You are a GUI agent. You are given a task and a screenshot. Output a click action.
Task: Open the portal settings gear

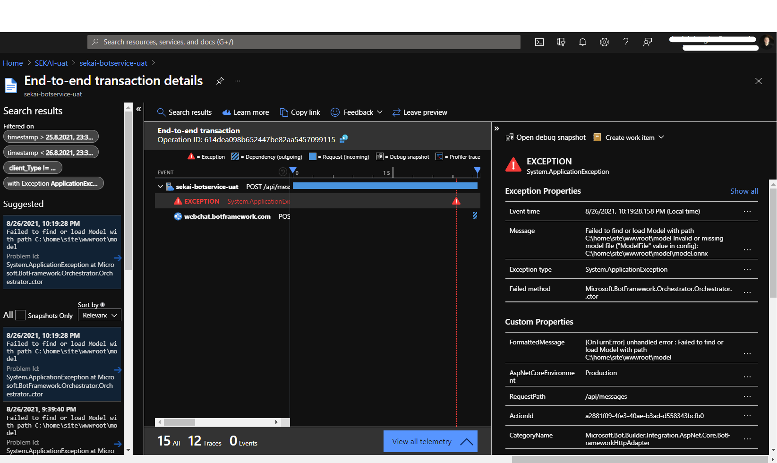pos(604,42)
